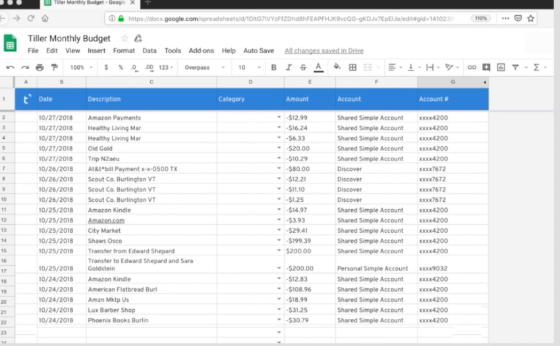
Task: Open category dropdown for At&t bill Payment row
Action: [x=279, y=168]
